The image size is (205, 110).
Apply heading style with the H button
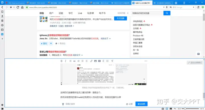pos(70,61)
